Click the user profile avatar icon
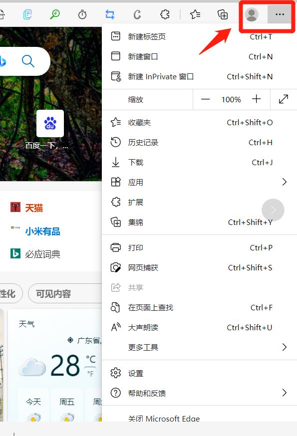 (x=252, y=14)
